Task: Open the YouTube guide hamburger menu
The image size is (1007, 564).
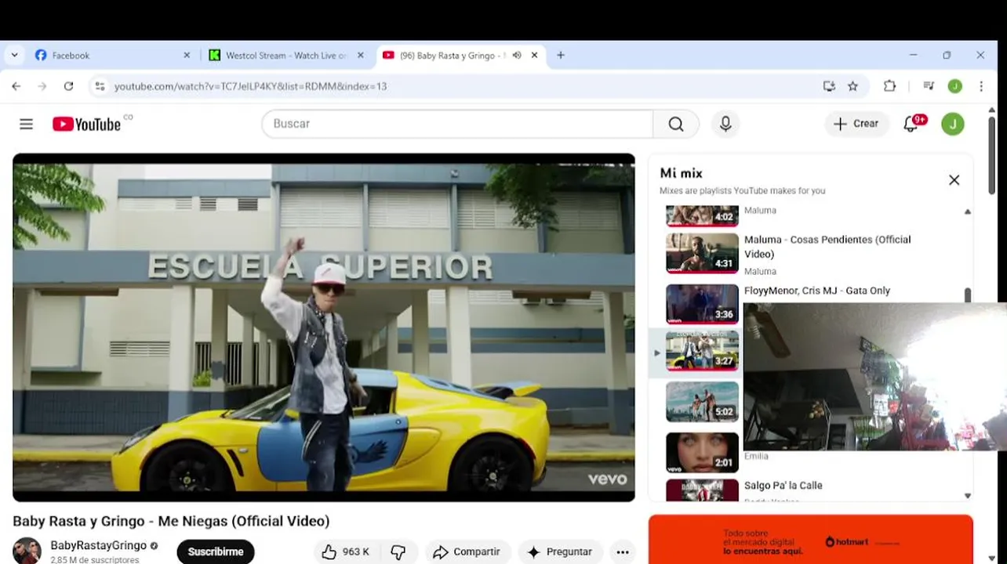Action: coord(26,124)
